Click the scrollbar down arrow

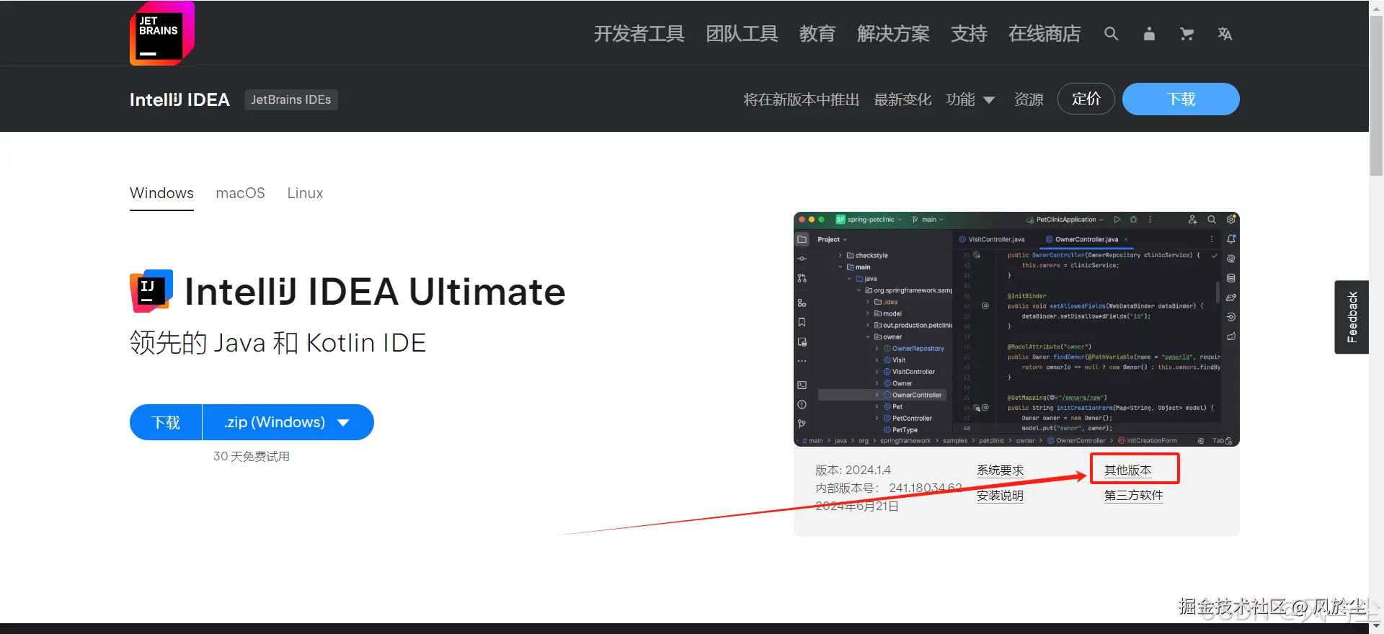pyautogui.click(x=1376, y=627)
